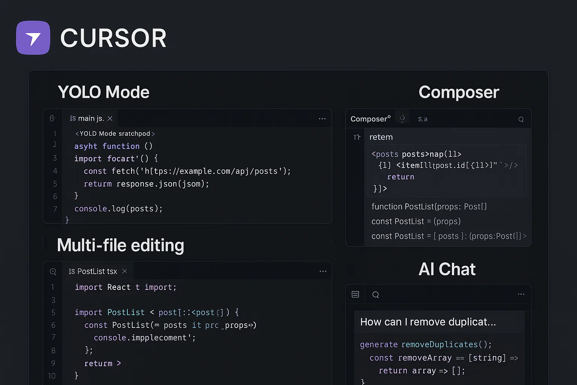Screen dimensions: 577x385
Task: Click the line 'generate removeDuplicates();'
Action: point(426,345)
